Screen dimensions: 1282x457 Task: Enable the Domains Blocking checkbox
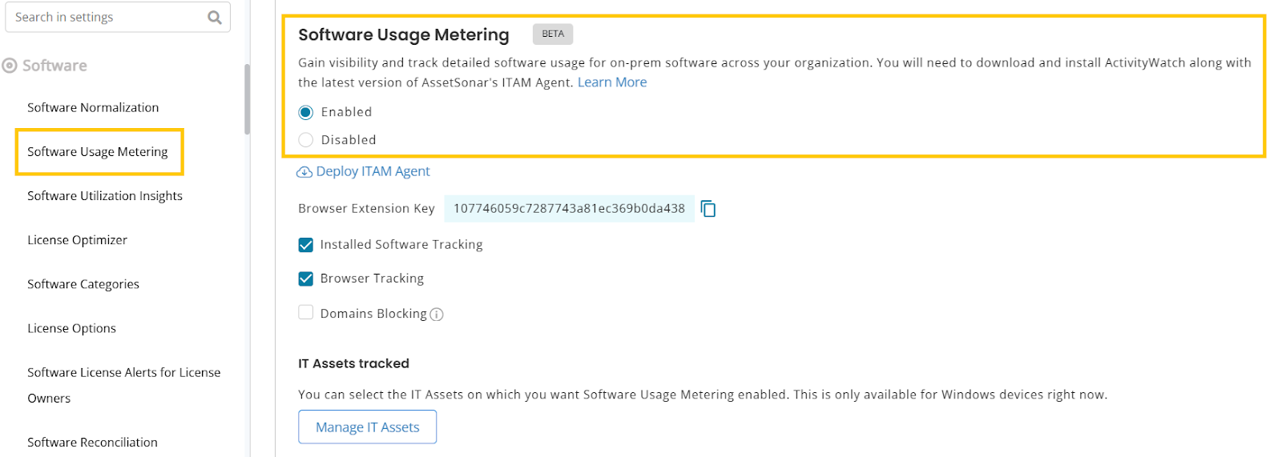306,313
